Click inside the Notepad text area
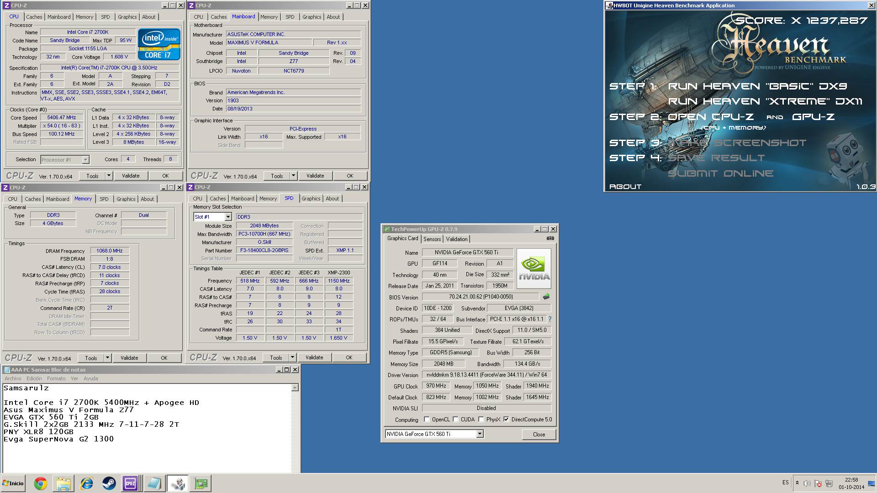 pyautogui.click(x=147, y=428)
